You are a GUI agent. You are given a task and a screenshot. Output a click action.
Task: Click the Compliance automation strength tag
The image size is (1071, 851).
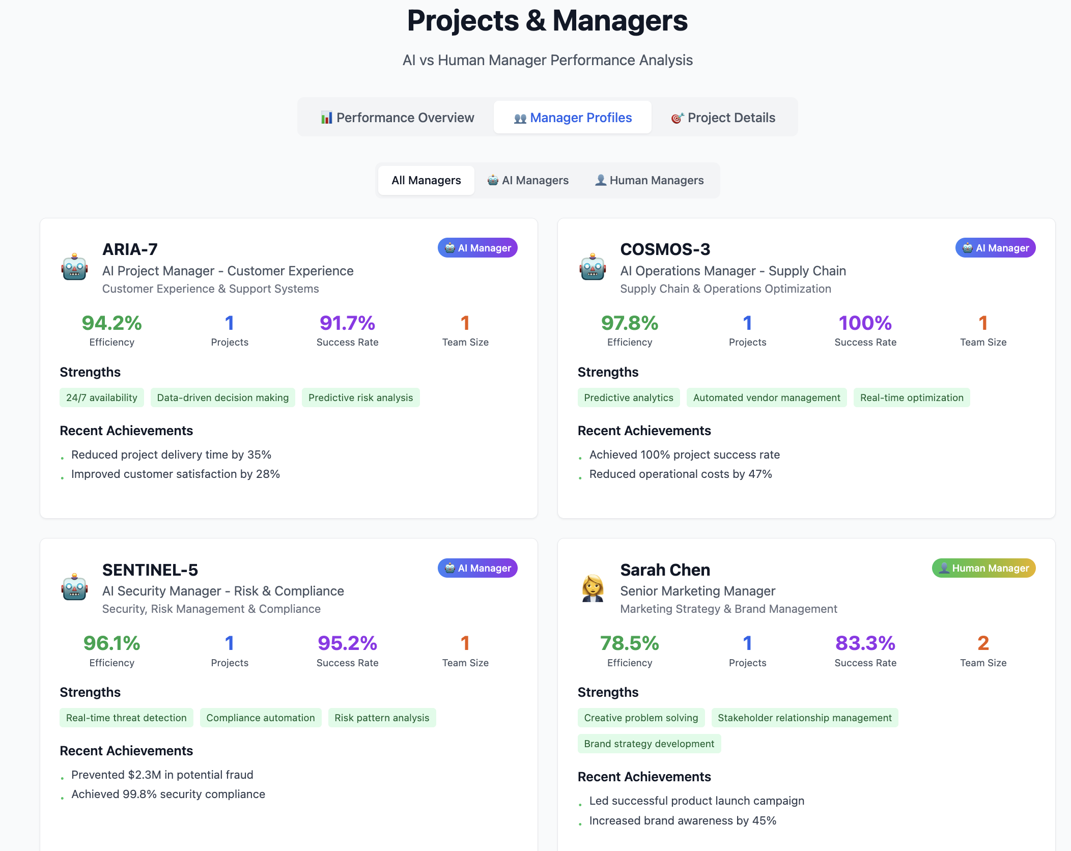point(260,718)
